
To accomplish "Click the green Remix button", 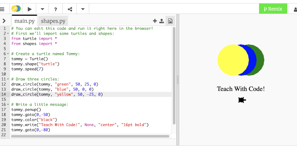I will 273,9.
